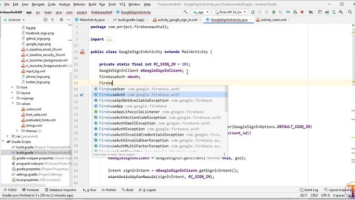
Task: Open the Build menu
Action: pyautogui.click(x=92, y=4)
